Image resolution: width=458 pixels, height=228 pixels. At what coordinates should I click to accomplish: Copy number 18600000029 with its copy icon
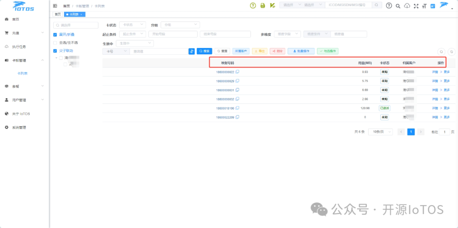[x=237, y=81]
